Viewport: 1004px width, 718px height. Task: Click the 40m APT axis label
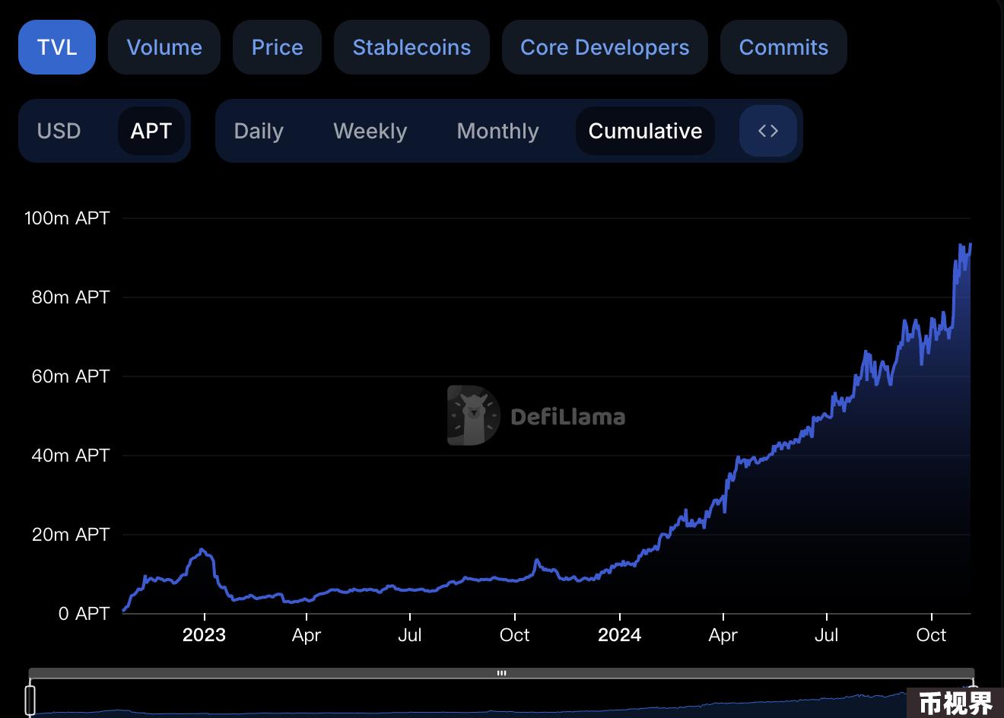pos(71,456)
